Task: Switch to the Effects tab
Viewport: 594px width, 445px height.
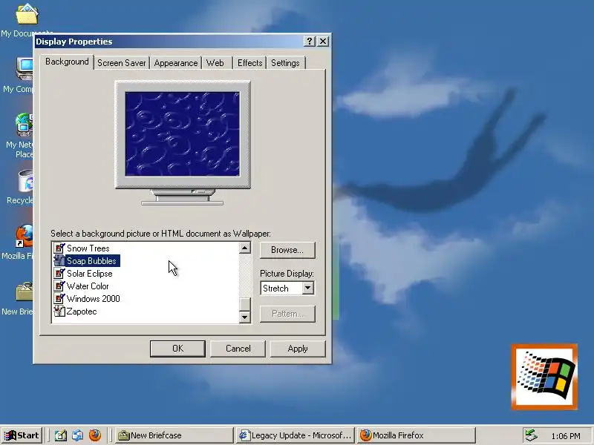Action: [x=249, y=63]
